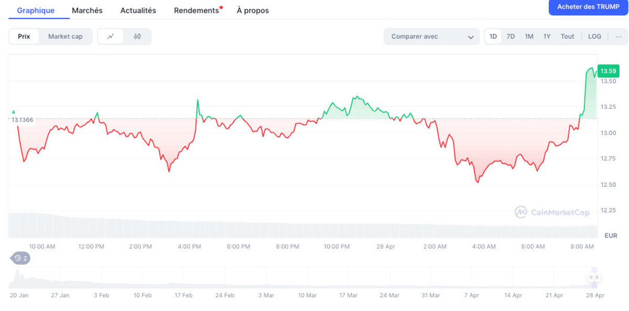Click the 12.25 price axis label
Viewport: 629px width, 311px height.
609,210
